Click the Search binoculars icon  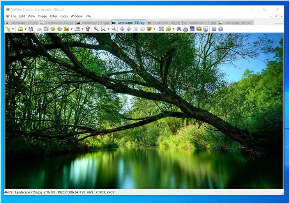(179, 29)
